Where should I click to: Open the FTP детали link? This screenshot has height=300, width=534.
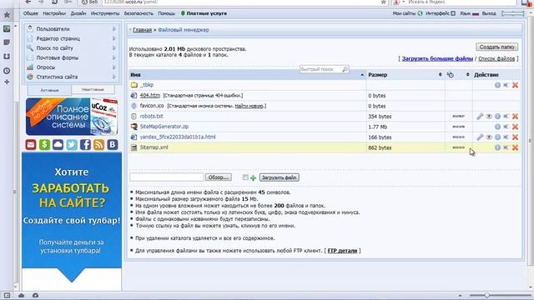(342, 251)
